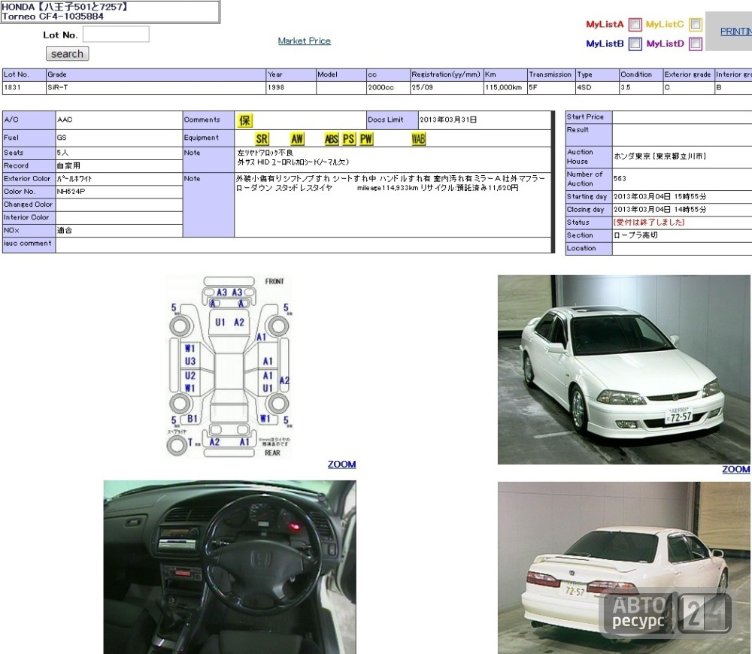This screenshot has width=752, height=654.
Task: Tick the MyListB checkbox
Action: [x=635, y=44]
